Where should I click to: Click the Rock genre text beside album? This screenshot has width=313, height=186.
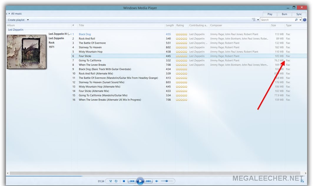tap(52, 43)
